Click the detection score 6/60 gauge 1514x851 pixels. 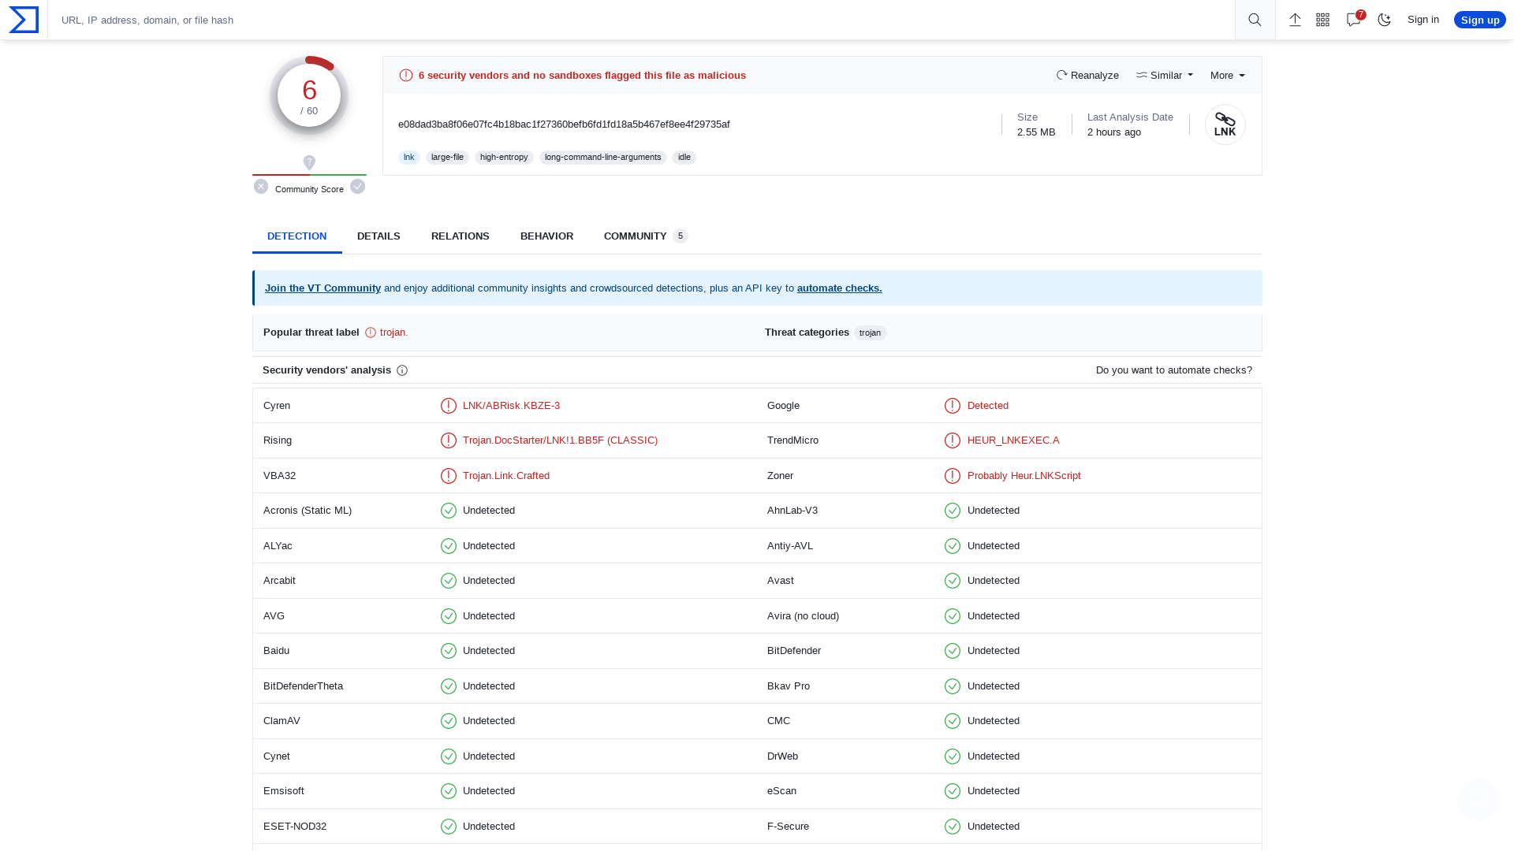[309, 95]
